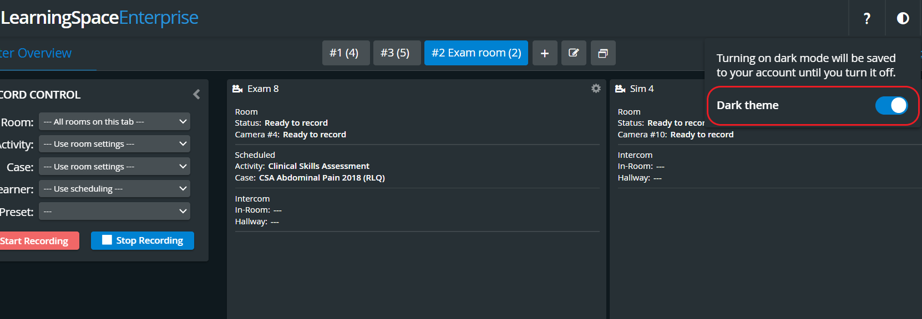This screenshot has width=922, height=319.
Task: Click the dark mode contrast icon
Action: click(903, 18)
